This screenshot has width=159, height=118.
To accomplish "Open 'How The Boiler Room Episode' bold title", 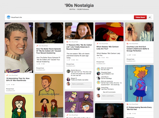I will (49, 51).
